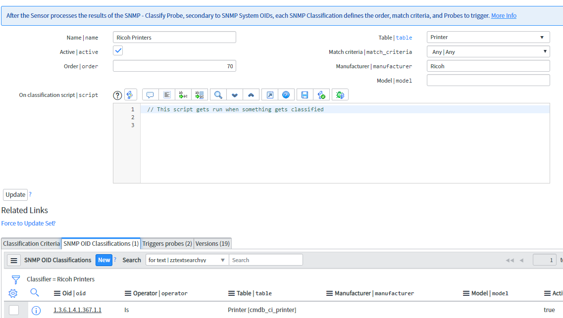Open script search magnifier tool
The height and width of the screenshot is (318, 563).
218,95
